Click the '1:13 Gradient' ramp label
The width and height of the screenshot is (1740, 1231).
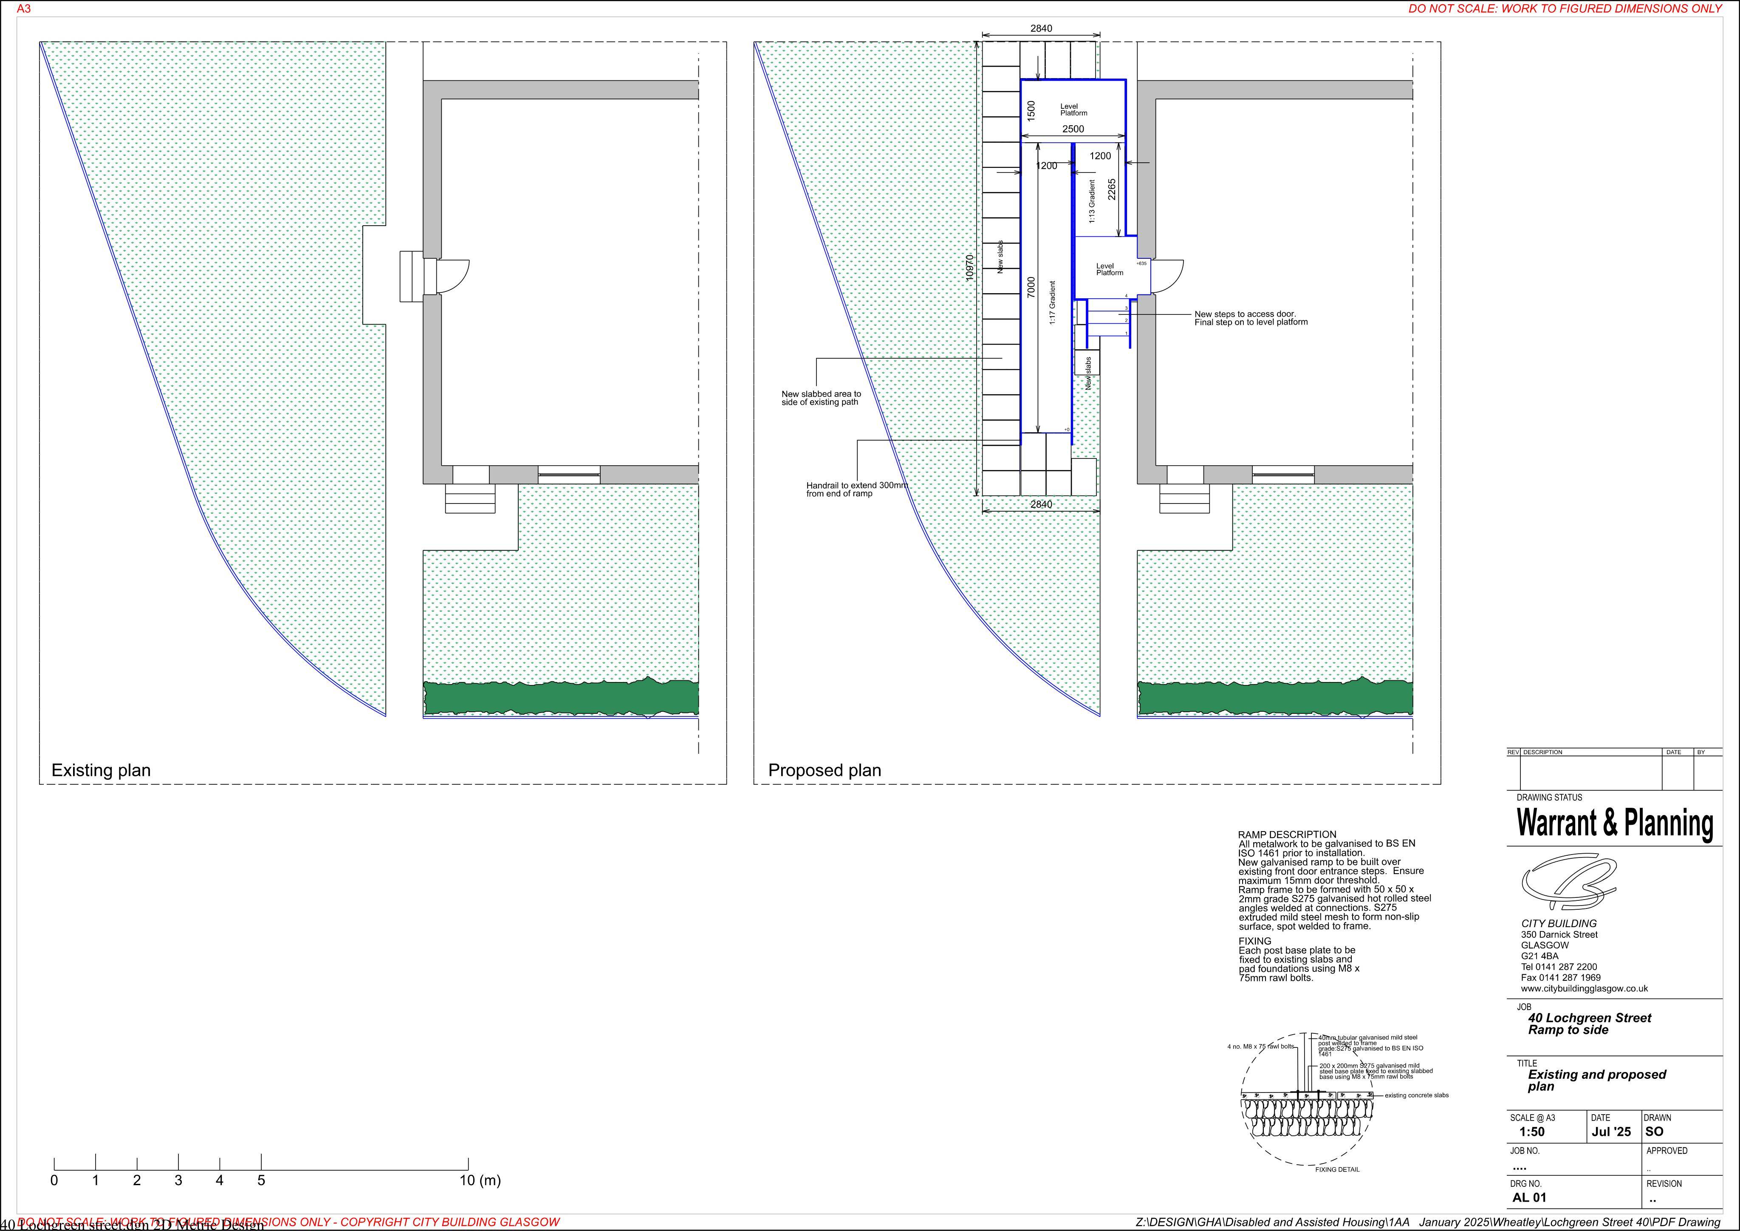click(1092, 202)
